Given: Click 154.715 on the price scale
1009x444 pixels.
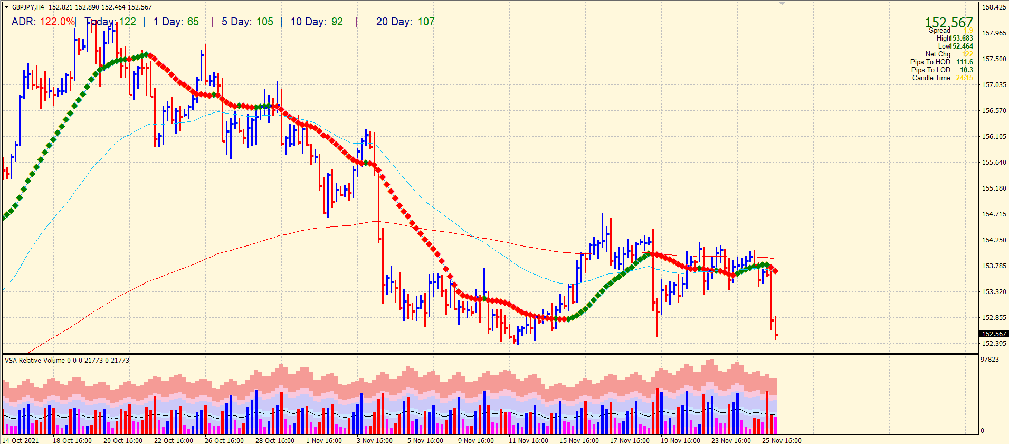Looking at the screenshot, I should click(994, 214).
